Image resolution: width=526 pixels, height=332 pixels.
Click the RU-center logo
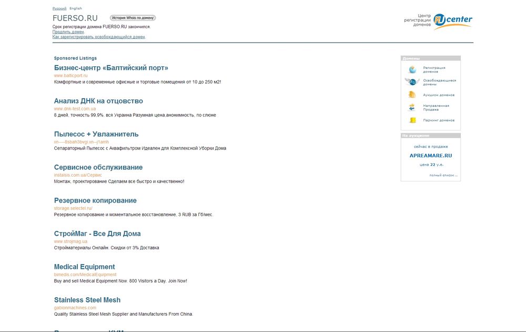coord(452,22)
